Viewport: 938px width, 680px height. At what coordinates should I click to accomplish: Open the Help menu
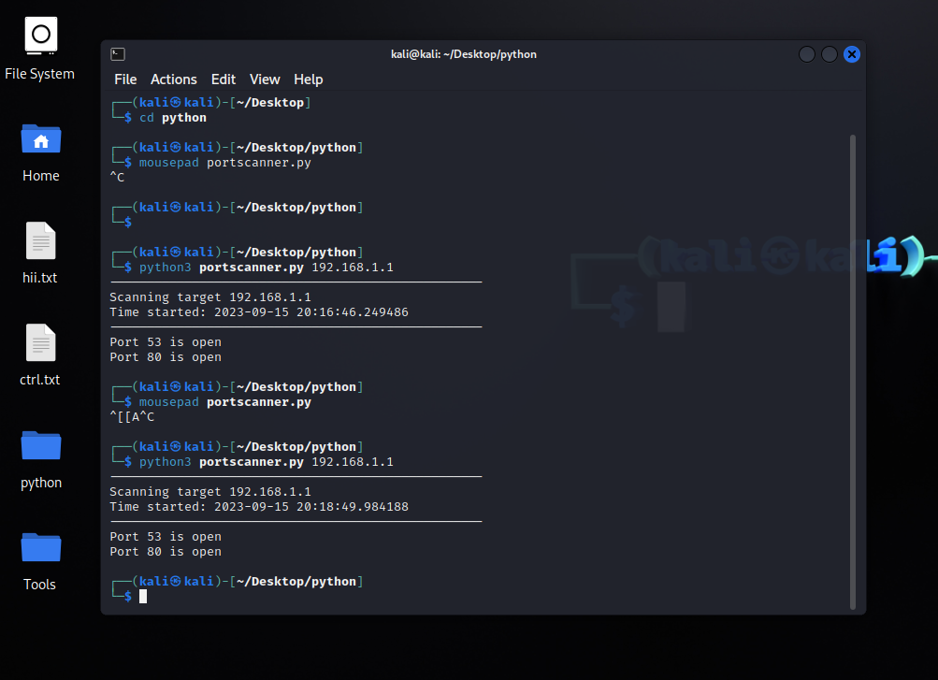click(308, 80)
